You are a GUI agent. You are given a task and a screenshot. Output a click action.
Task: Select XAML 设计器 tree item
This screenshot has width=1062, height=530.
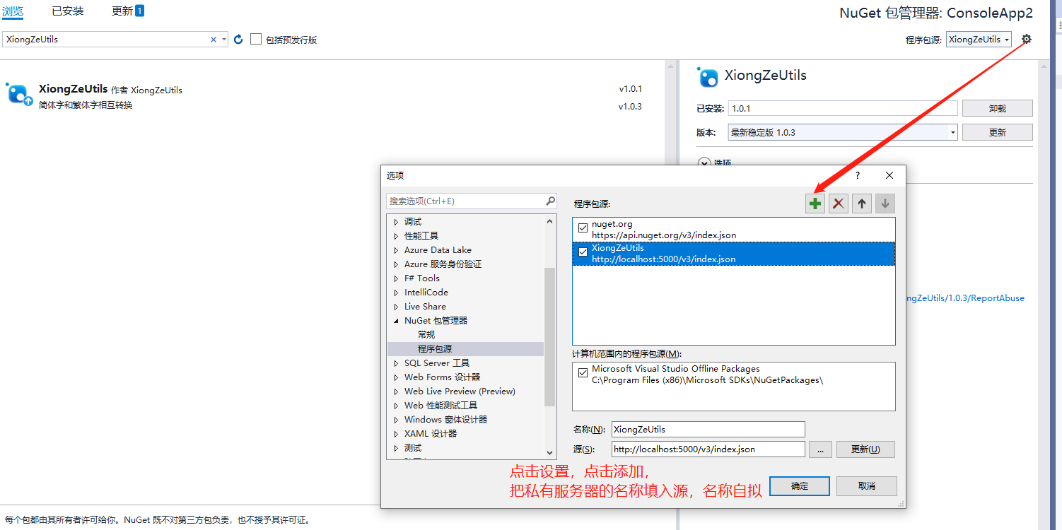[x=431, y=434]
